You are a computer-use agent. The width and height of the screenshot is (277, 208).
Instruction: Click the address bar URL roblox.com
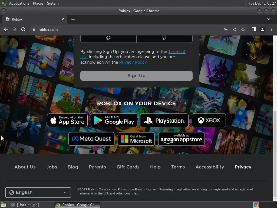pos(48,30)
